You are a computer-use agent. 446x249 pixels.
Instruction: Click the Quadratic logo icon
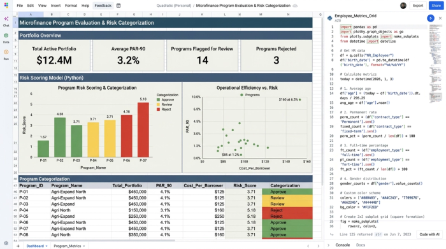[x=6, y=5]
